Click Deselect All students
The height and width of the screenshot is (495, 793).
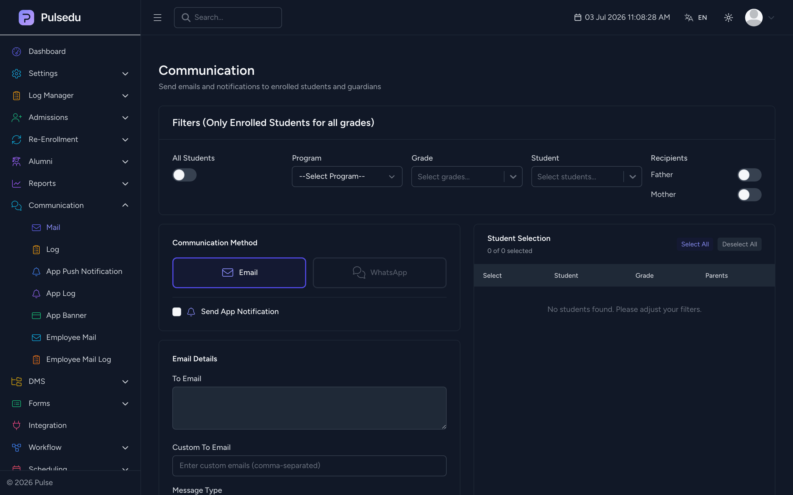pos(739,244)
